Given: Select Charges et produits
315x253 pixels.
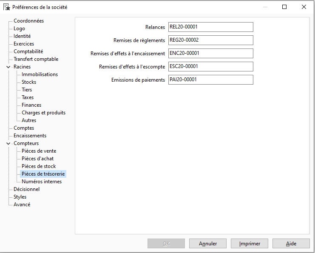Looking at the screenshot, I should coord(44,113).
